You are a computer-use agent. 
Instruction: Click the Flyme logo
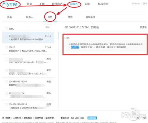(10, 4)
